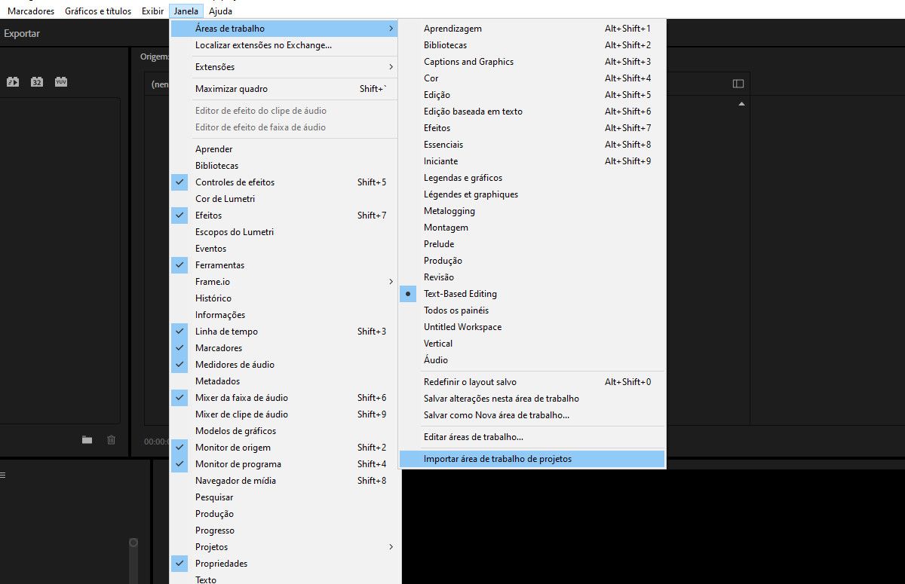Screen dimensions: 905x584
Task: Delete custom items trash icon
Action: pos(111,440)
